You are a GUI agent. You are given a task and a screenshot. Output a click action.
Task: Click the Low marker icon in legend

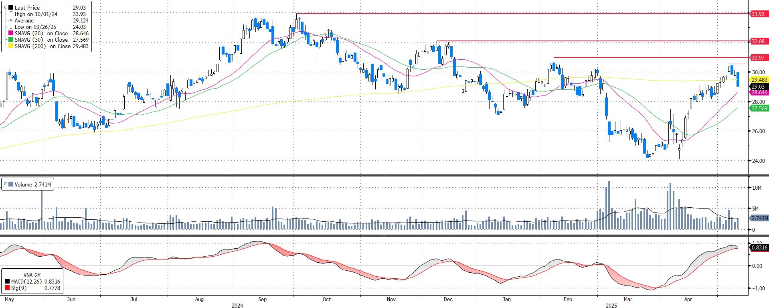[11, 27]
